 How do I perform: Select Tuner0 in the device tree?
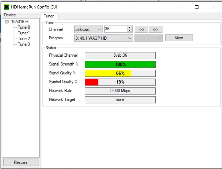(x=24, y=27)
